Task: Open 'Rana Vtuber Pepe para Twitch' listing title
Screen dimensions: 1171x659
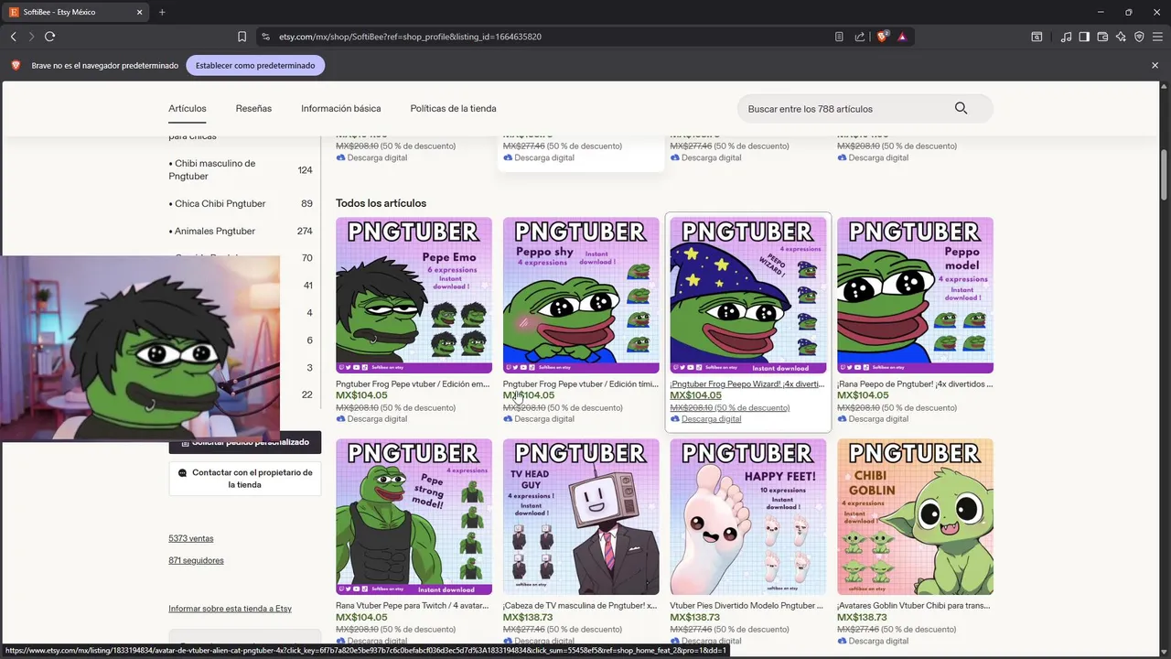Action: click(413, 606)
